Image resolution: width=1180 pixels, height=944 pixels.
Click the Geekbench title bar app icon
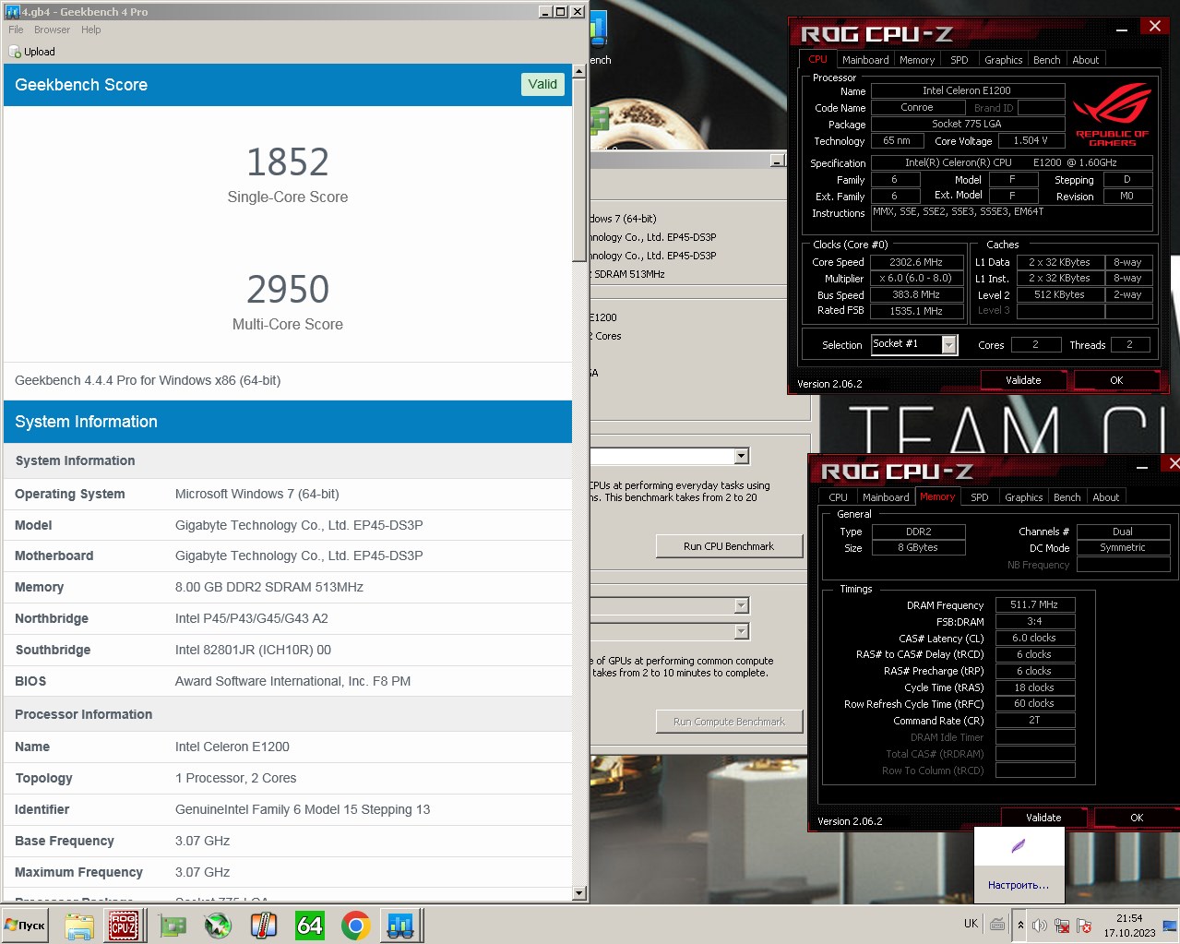(12, 11)
